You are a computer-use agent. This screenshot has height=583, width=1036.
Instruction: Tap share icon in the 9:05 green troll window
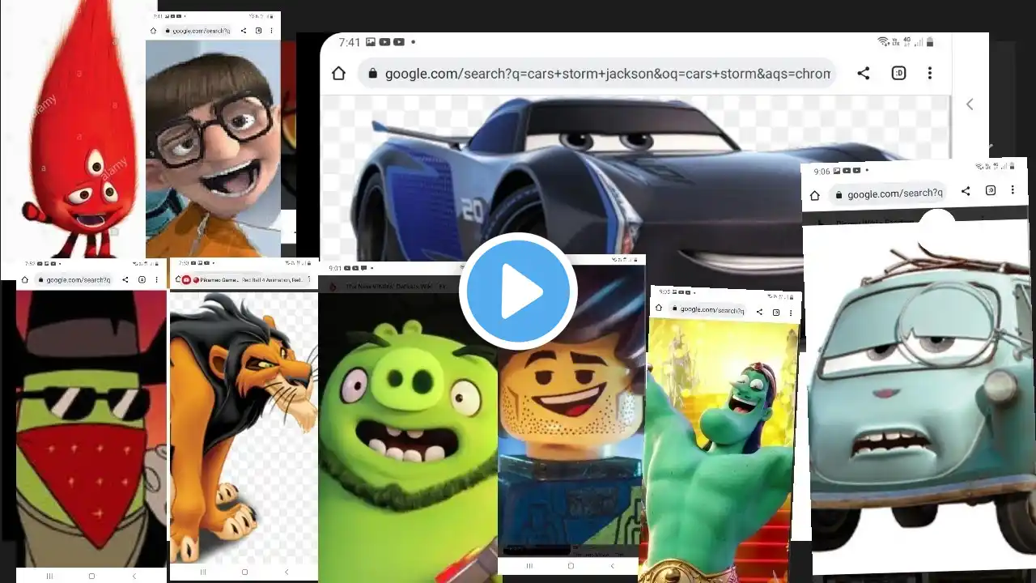(759, 311)
